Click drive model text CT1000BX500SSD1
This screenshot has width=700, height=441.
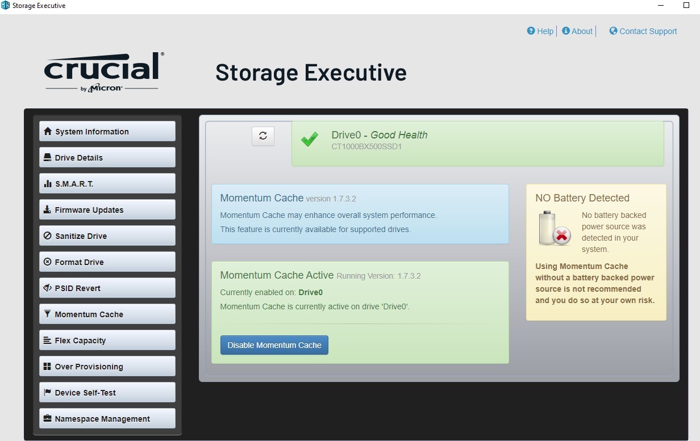click(x=366, y=146)
